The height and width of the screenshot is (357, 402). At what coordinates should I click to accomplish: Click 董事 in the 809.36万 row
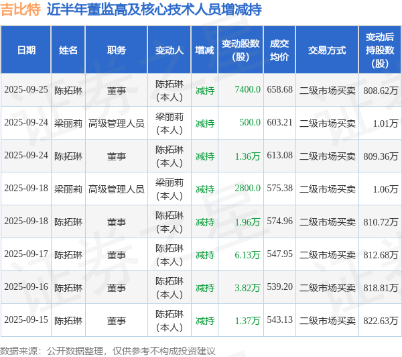(x=117, y=156)
